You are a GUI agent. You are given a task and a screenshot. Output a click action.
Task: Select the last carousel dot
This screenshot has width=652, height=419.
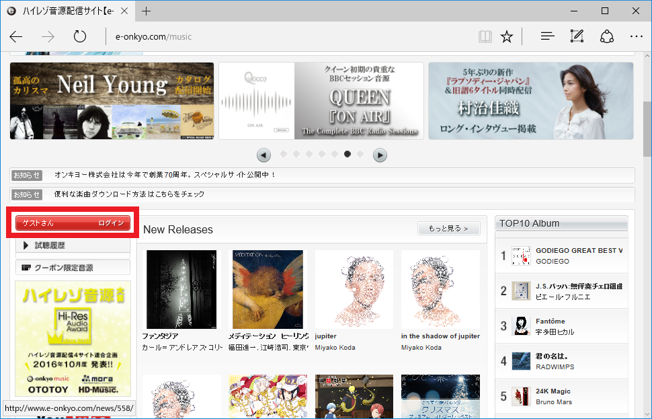pos(360,154)
